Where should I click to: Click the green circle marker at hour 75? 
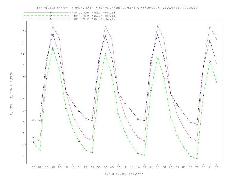pyautogui.click(x=197, y=159)
